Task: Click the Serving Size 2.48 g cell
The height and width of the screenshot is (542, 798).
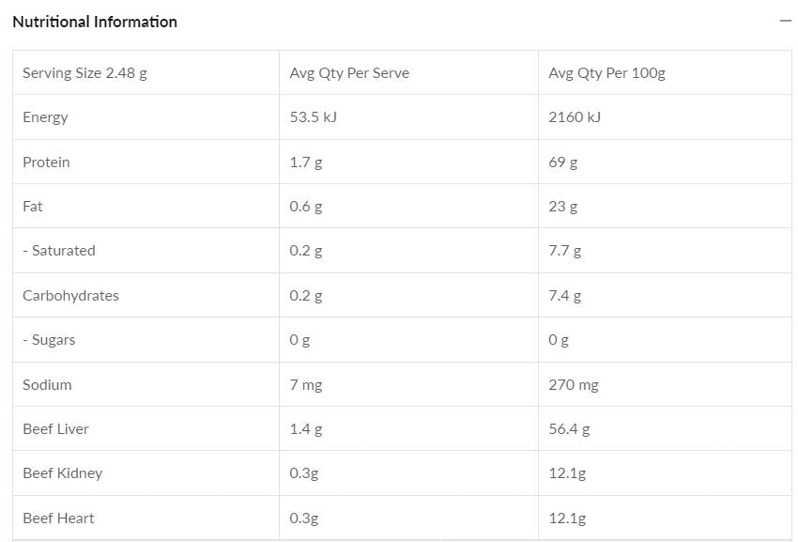Action: 84,73
